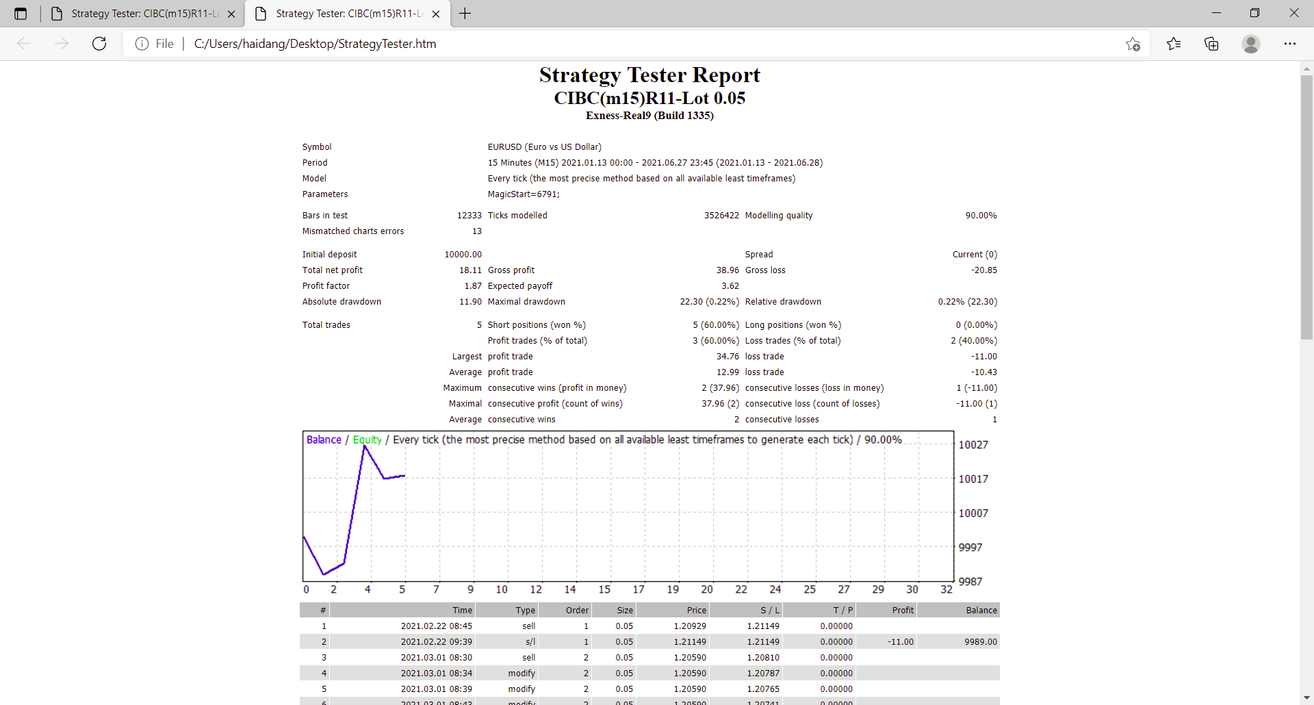
Task: Click the MagicStart=6791 parameter
Action: coord(524,194)
